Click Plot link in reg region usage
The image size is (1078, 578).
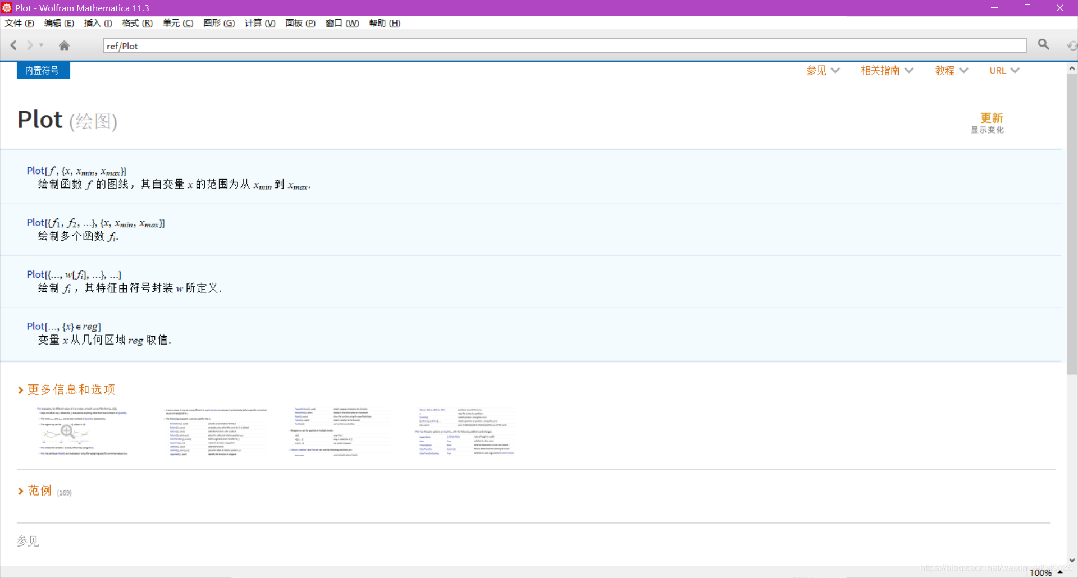(x=35, y=326)
